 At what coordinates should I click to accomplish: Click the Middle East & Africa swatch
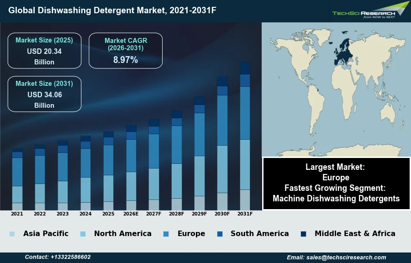click(x=304, y=234)
